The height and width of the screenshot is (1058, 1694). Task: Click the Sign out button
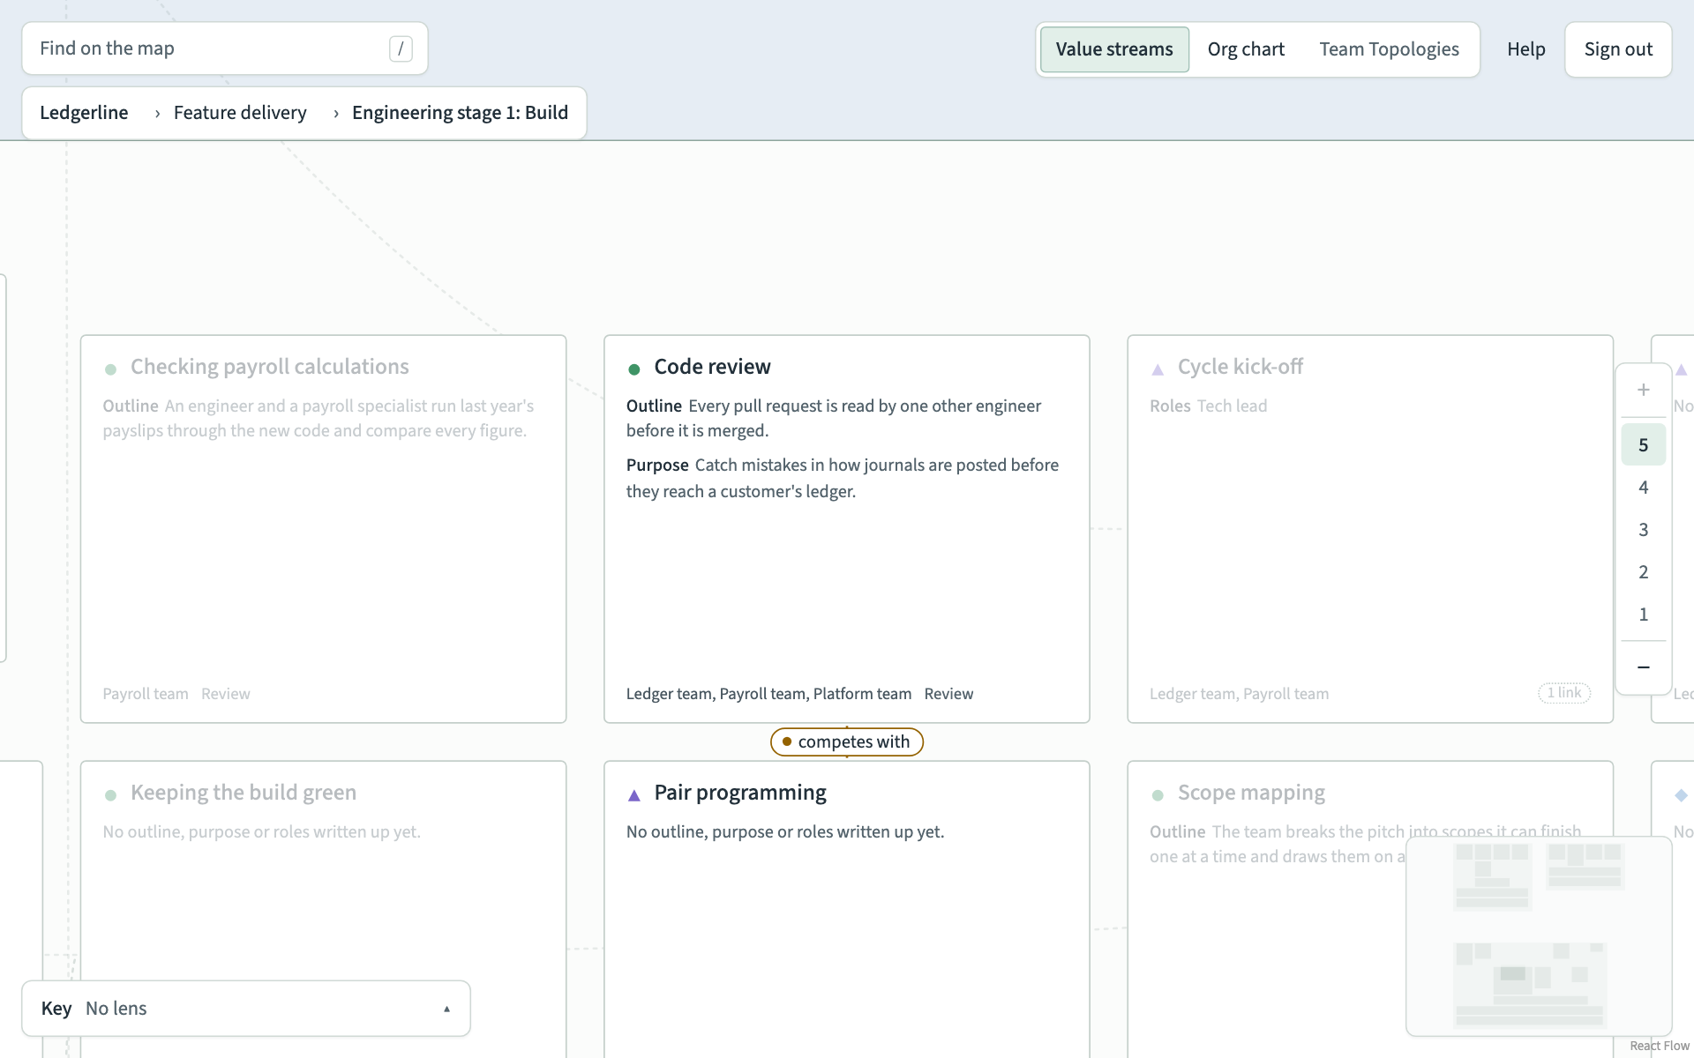click(1618, 49)
